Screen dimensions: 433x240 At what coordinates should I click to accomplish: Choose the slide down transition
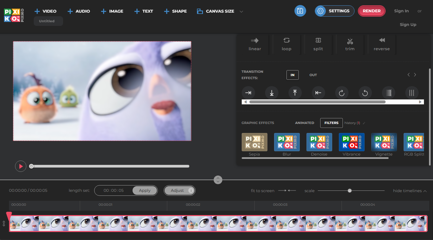coord(272,93)
